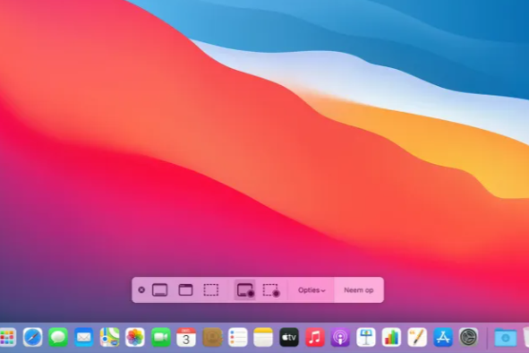Open Photos from the Dock

tap(135, 337)
